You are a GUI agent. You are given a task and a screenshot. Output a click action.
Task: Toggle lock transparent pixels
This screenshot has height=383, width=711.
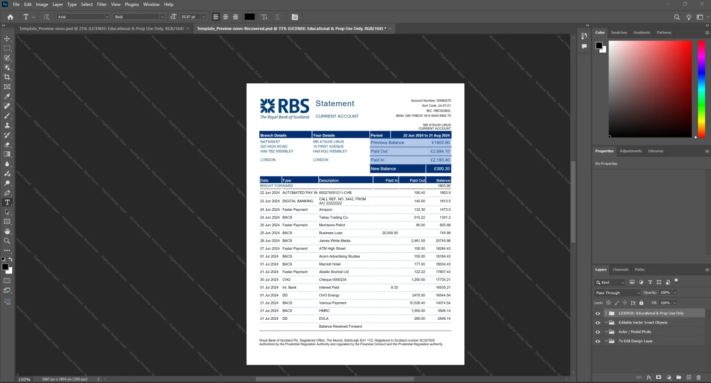(608, 303)
